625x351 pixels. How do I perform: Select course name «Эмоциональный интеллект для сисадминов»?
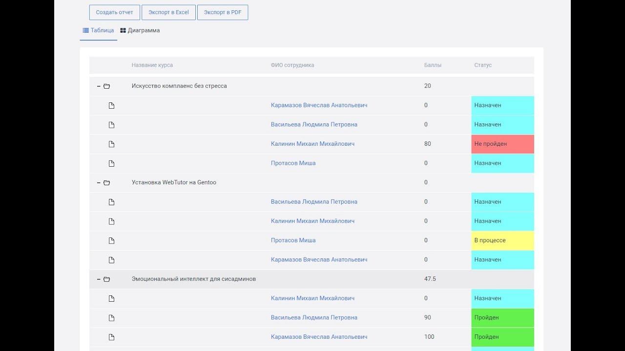pos(194,279)
